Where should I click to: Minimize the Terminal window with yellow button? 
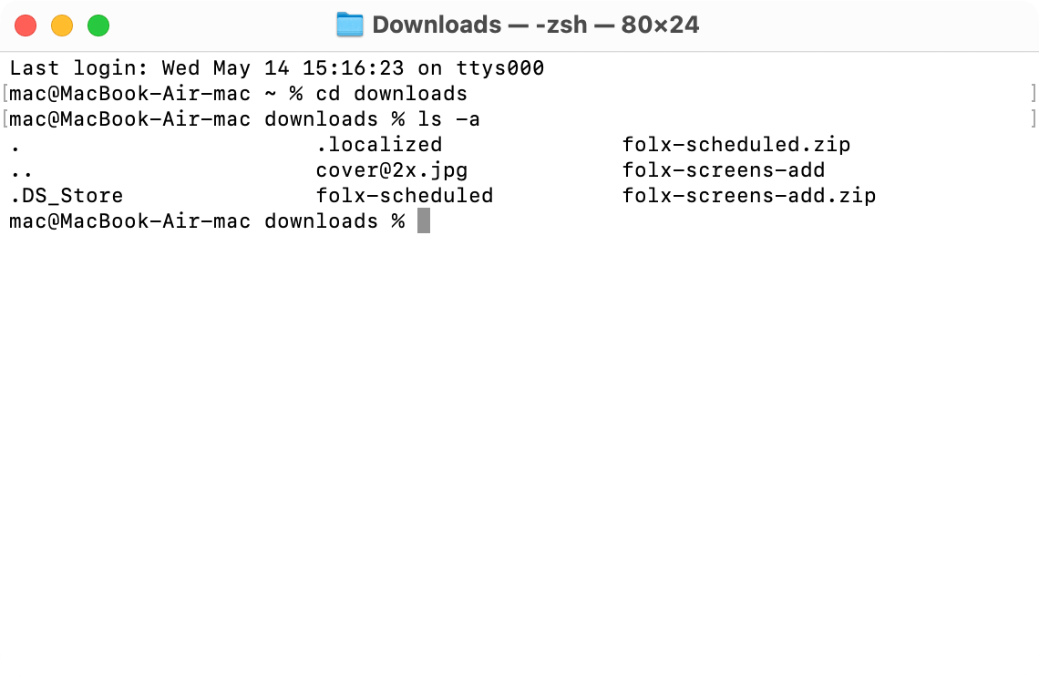point(62,26)
